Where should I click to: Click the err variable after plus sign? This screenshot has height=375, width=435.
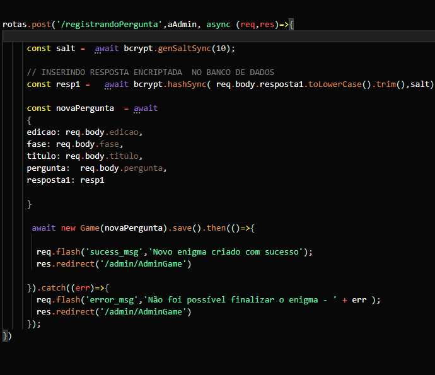(x=359, y=300)
